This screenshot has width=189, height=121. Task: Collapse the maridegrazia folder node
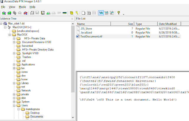point(19,109)
